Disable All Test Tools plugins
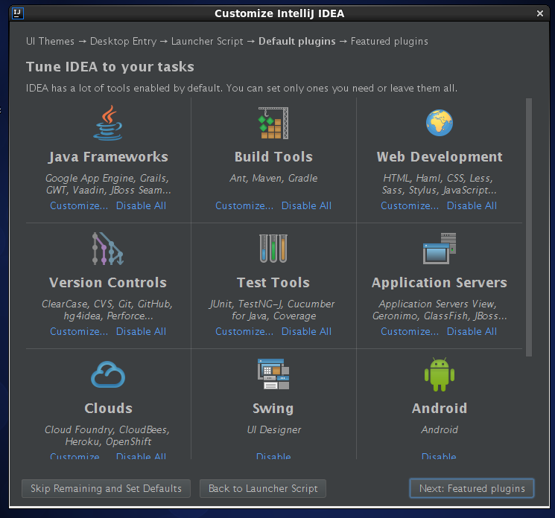The image size is (555, 518). point(306,332)
